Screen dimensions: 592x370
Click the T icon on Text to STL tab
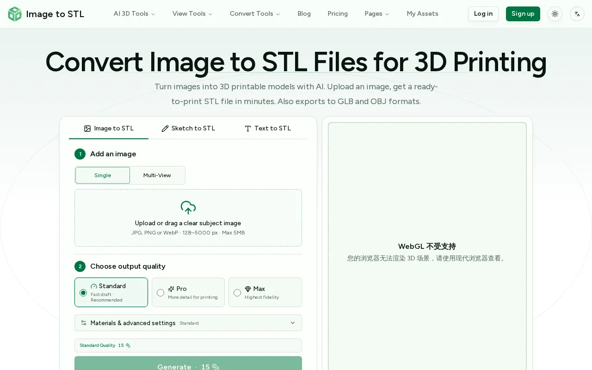click(x=248, y=129)
